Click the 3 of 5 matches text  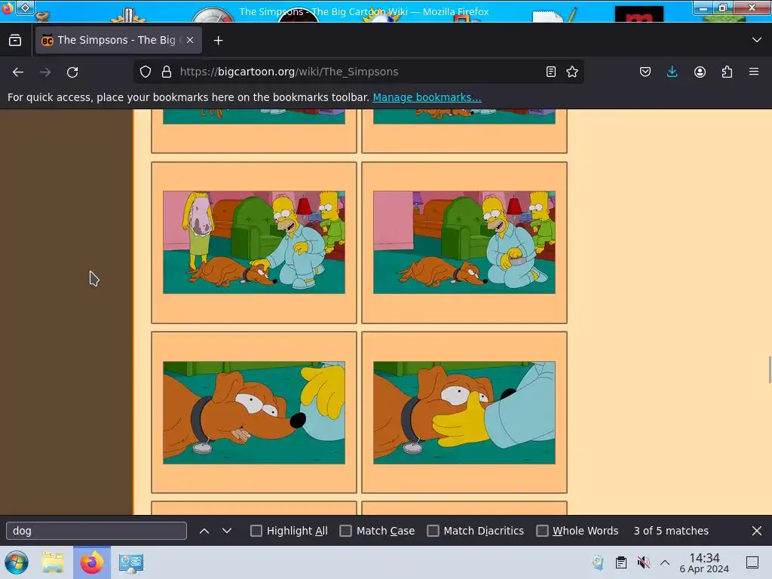coord(670,531)
